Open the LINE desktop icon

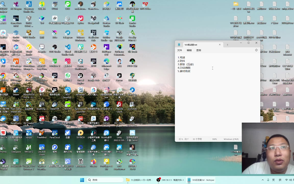click(68, 5)
